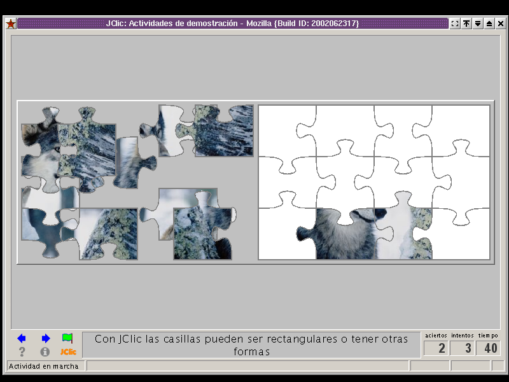Viewport: 509px width, 382px height.
Task: Click the down-arrow button in title bar
Action: coord(478,24)
